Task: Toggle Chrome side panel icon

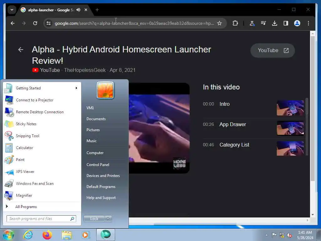Action: point(286,23)
